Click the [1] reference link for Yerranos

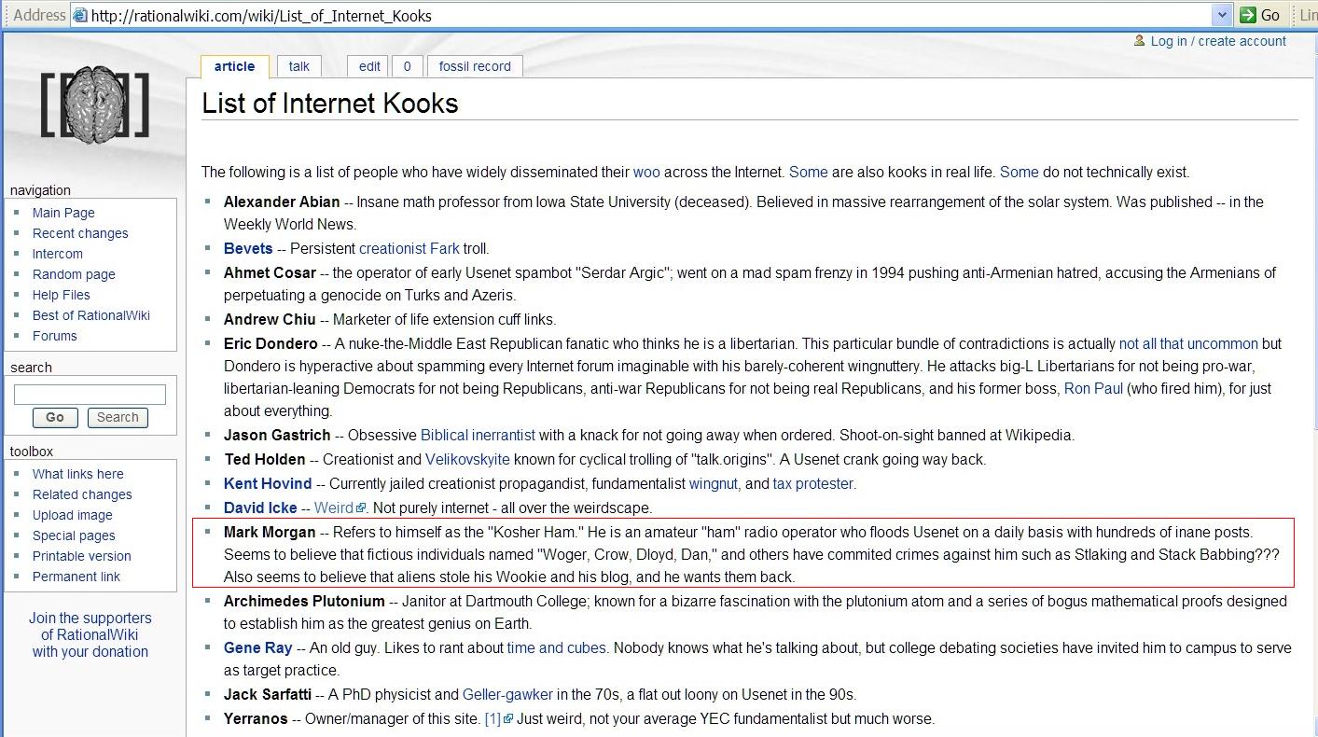(x=493, y=718)
